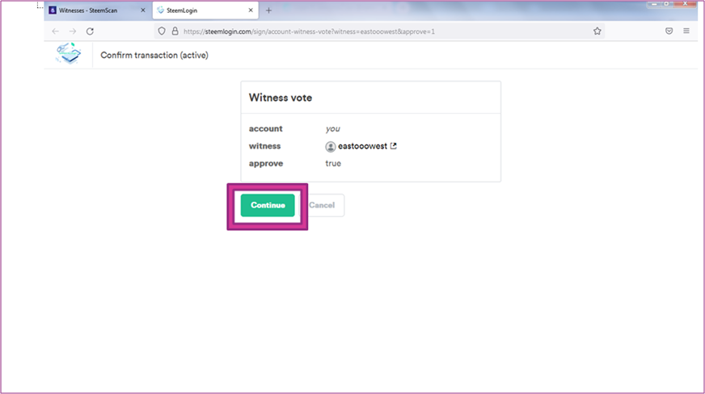Screen dimensions: 705x394
Task: Close the SteemLogin tab
Action: [x=251, y=10]
